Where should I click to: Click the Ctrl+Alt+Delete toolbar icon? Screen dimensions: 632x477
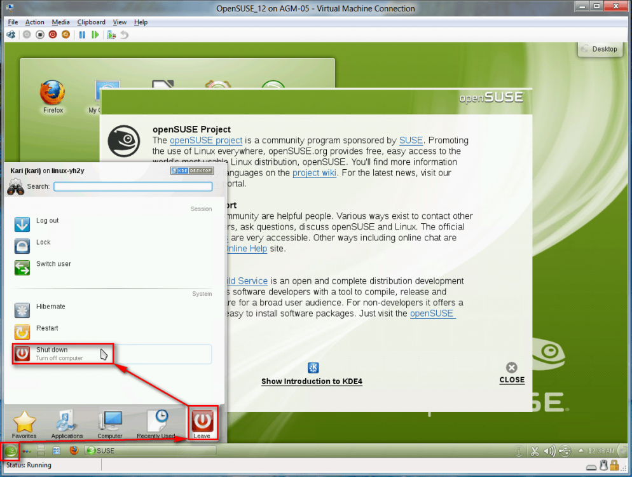click(11, 35)
